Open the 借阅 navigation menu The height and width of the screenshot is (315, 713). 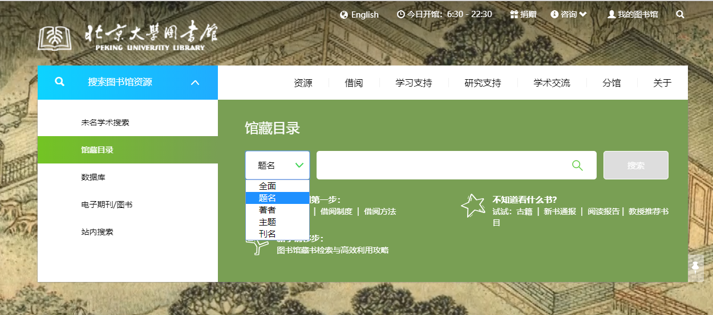click(x=354, y=83)
